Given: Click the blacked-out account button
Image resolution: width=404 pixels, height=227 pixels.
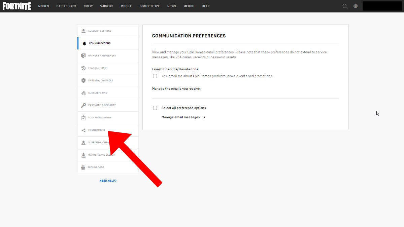Looking at the screenshot, I should pyautogui.click(x=382, y=6).
